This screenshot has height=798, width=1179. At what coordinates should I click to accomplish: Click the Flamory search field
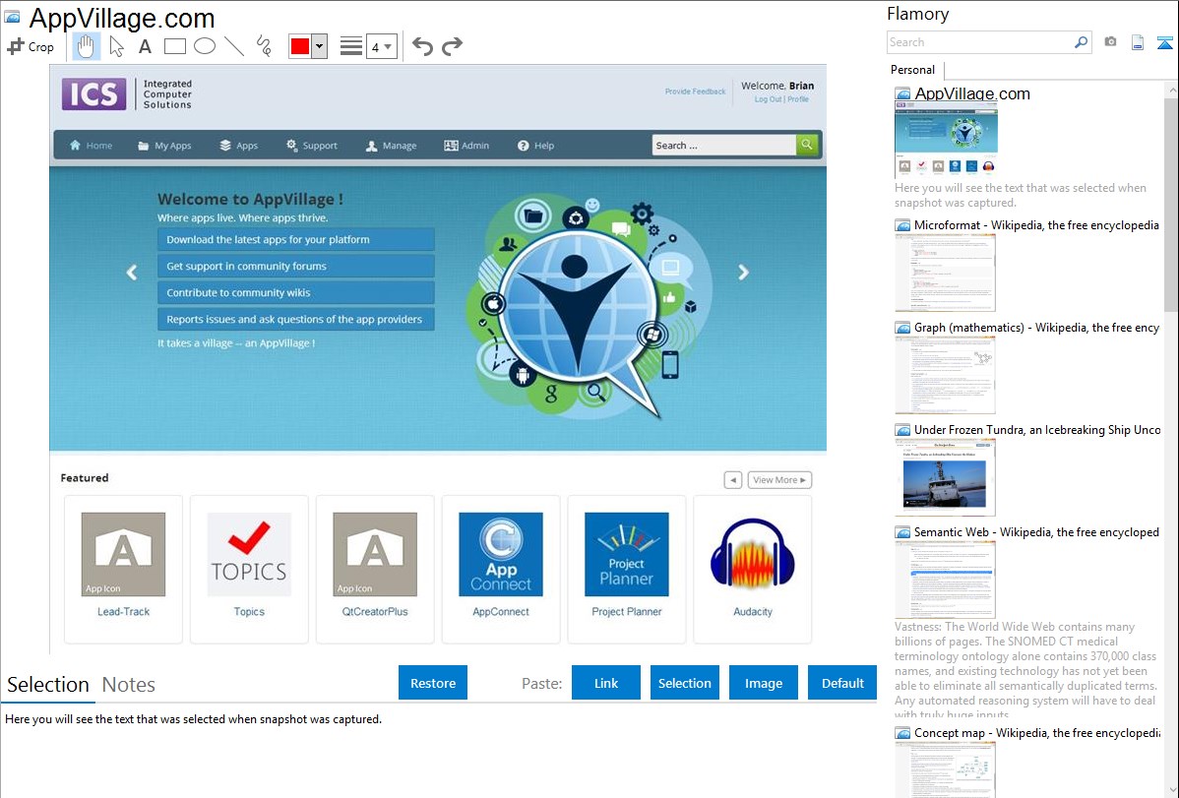tap(980, 42)
